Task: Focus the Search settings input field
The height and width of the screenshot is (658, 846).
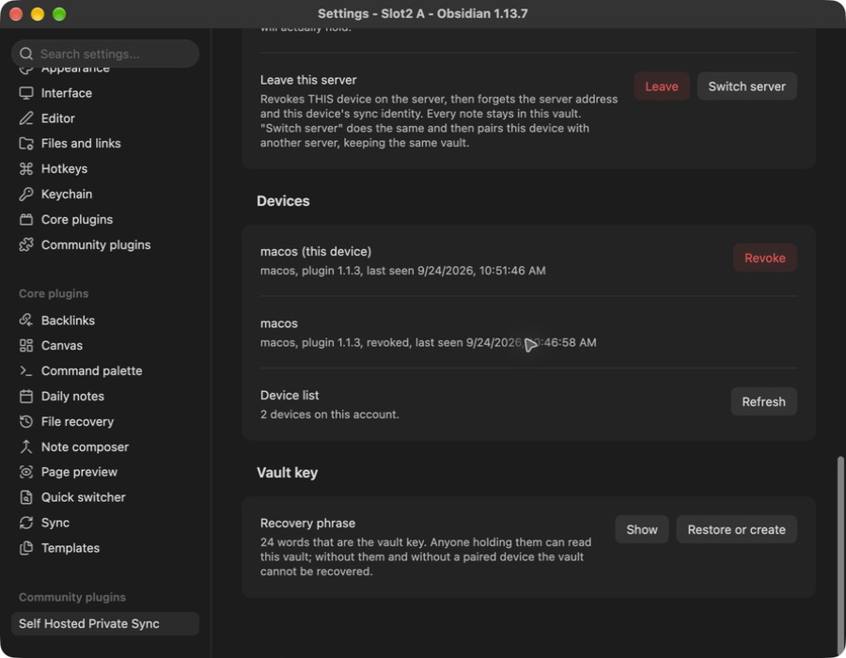Action: click(x=105, y=54)
